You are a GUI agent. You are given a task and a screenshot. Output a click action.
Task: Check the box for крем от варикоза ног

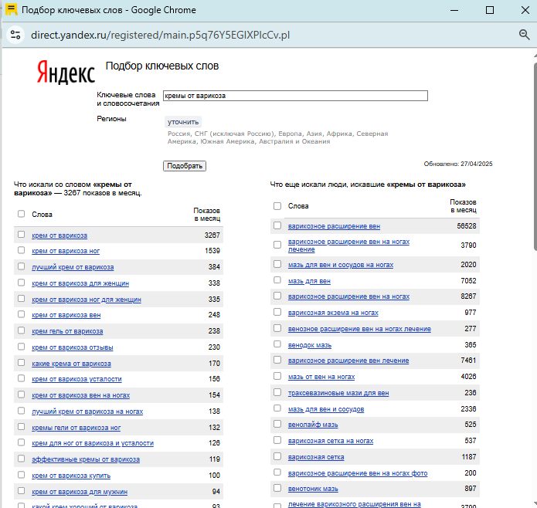[21, 250]
